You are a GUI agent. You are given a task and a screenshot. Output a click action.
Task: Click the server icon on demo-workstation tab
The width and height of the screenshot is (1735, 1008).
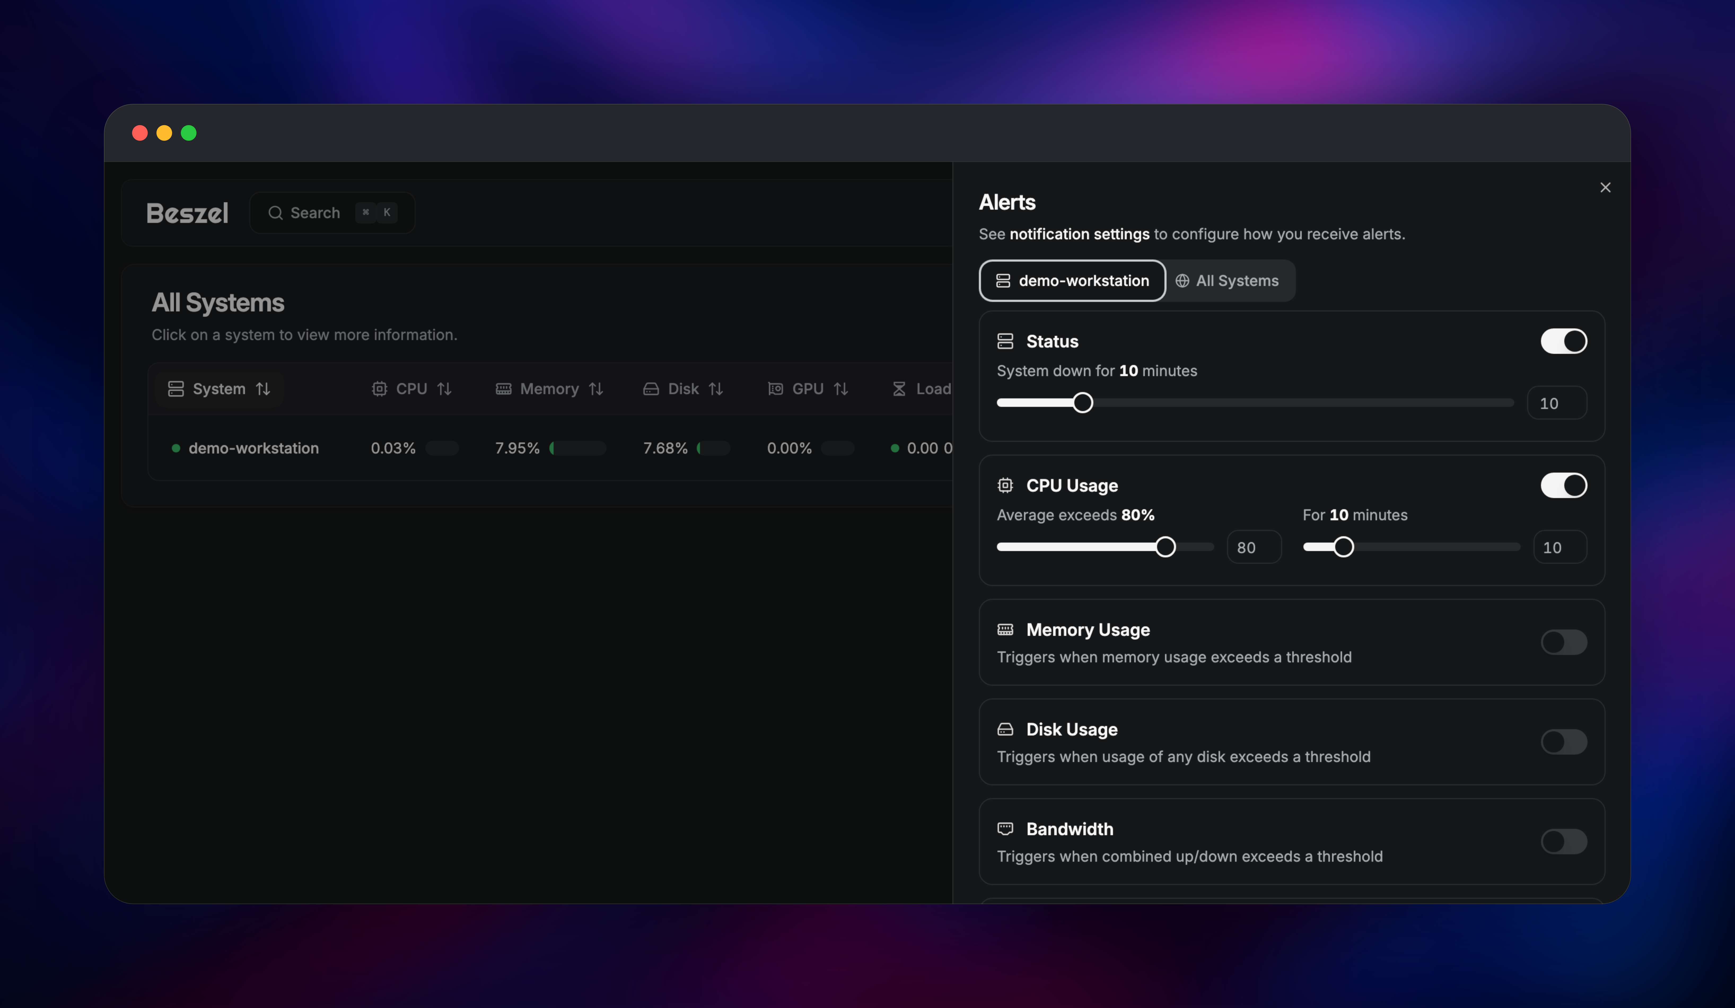point(1003,281)
